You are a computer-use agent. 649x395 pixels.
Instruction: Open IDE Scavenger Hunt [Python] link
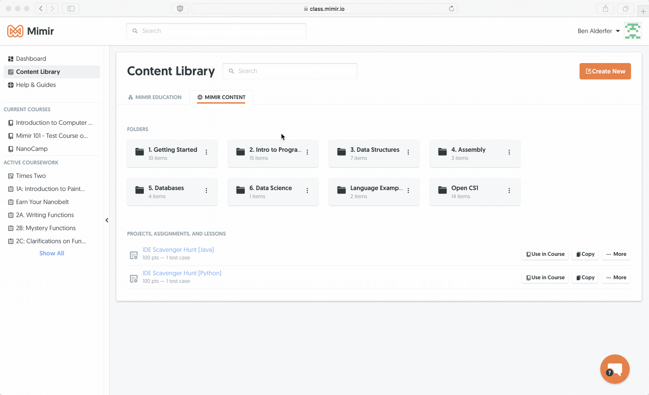tap(182, 273)
